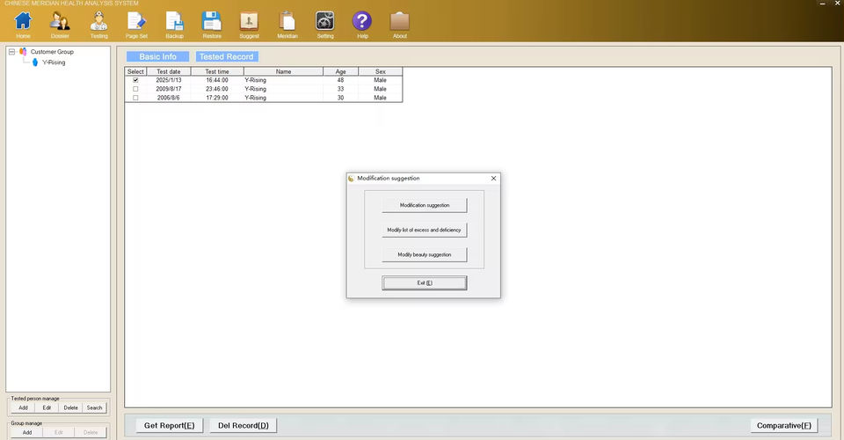Switch to the Tested Record tab
Viewport: 844px width, 440px height.
click(226, 56)
